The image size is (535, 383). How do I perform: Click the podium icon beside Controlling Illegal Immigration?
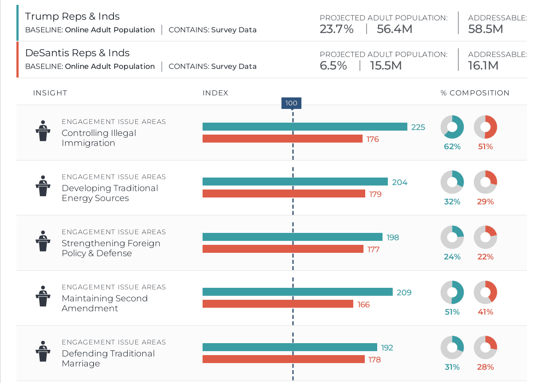43,131
